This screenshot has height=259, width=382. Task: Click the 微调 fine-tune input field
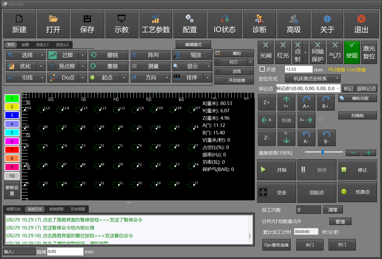click(65, 252)
